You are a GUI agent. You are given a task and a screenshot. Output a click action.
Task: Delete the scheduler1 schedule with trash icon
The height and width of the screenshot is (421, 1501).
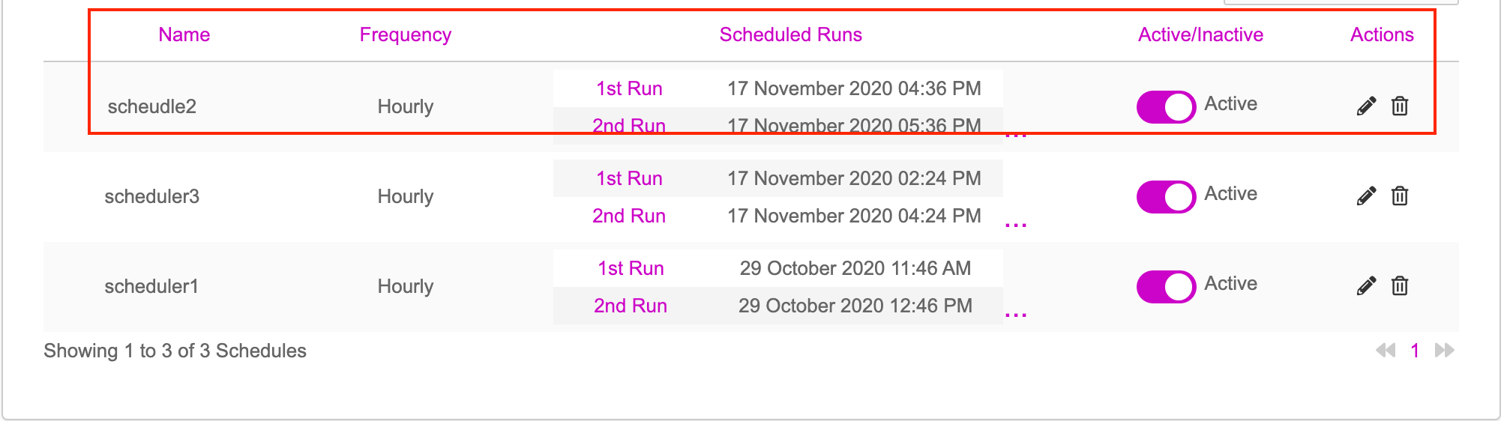1400,286
